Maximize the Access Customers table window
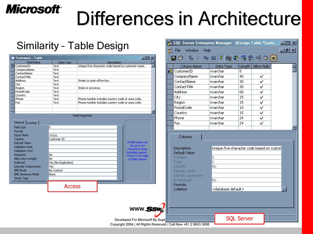Image resolution: width=313 pixels, height=234 pixels. 147,58
